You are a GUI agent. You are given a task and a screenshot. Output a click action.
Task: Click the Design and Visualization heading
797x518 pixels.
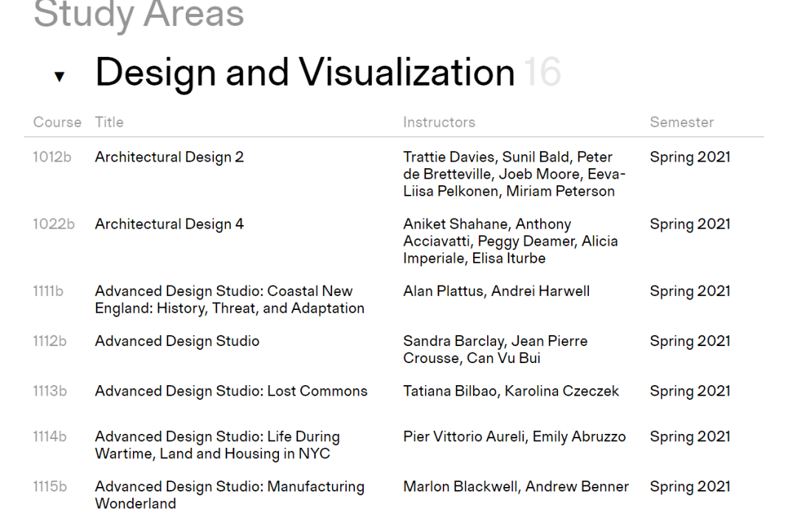pyautogui.click(x=305, y=72)
